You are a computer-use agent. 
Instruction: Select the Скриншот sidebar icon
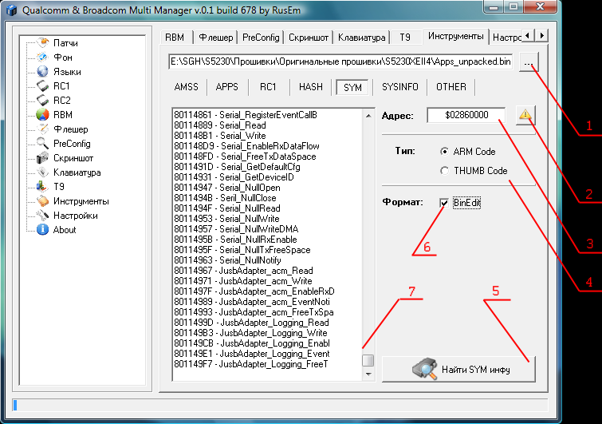tap(44, 158)
